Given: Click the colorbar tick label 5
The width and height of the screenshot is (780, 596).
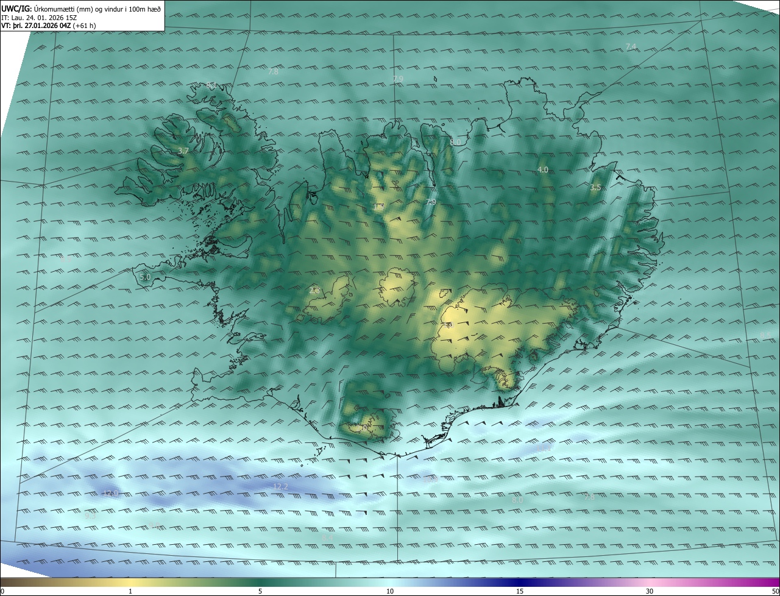Looking at the screenshot, I should [260, 591].
